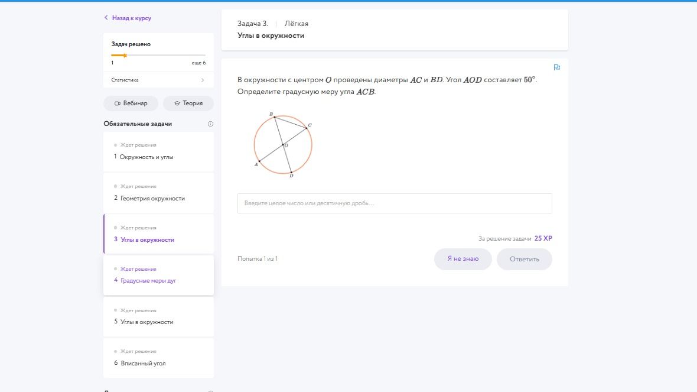Expand the Статистика chevron arrow
This screenshot has height=392, width=697.
coord(203,80)
